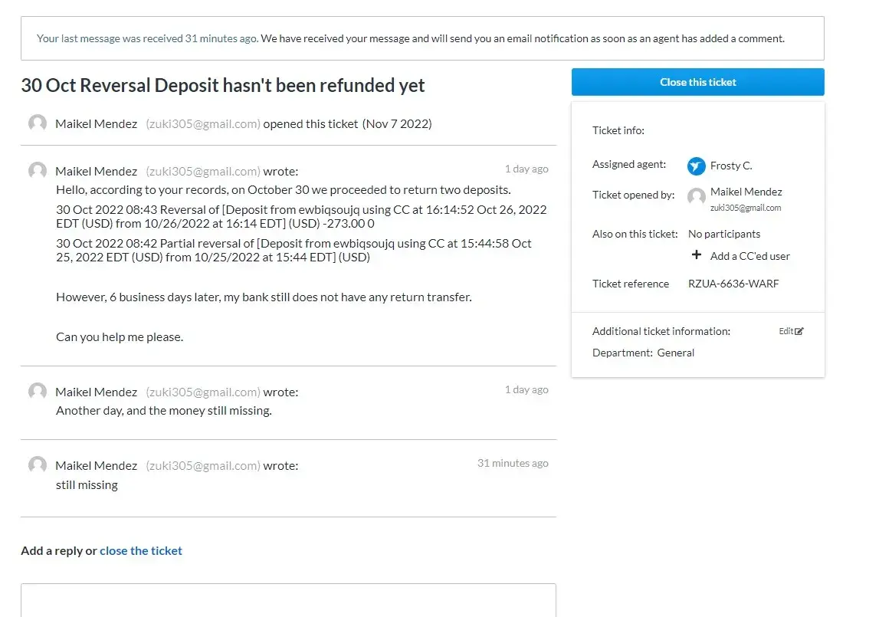Click the '31 minutes ago' message timestamp

tap(513, 463)
